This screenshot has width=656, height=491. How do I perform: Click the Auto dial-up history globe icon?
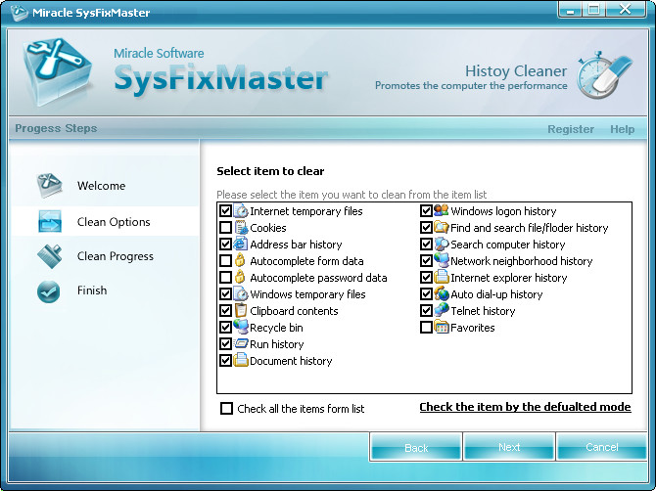442,294
